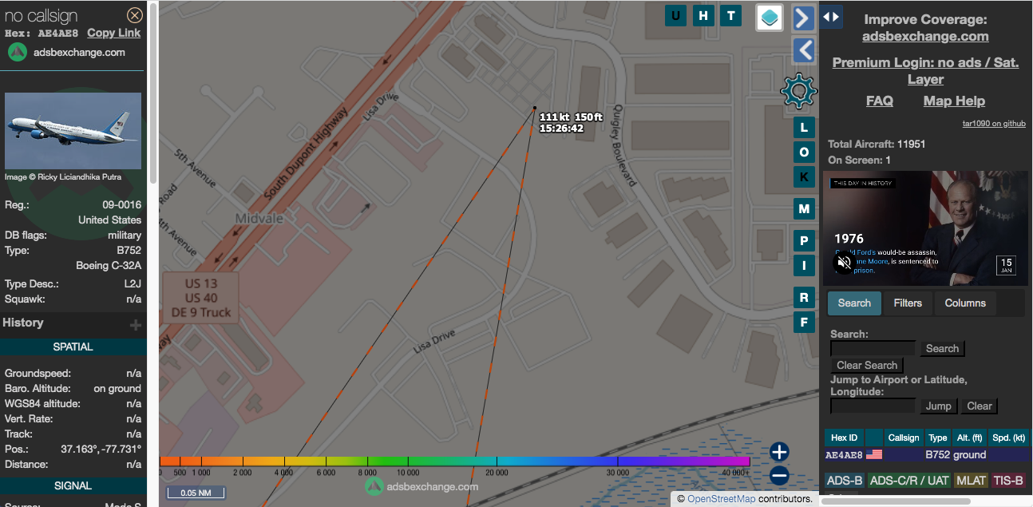The width and height of the screenshot is (1033, 507).
Task: Sort by Alt. (ft) column header
Action: [969, 438]
